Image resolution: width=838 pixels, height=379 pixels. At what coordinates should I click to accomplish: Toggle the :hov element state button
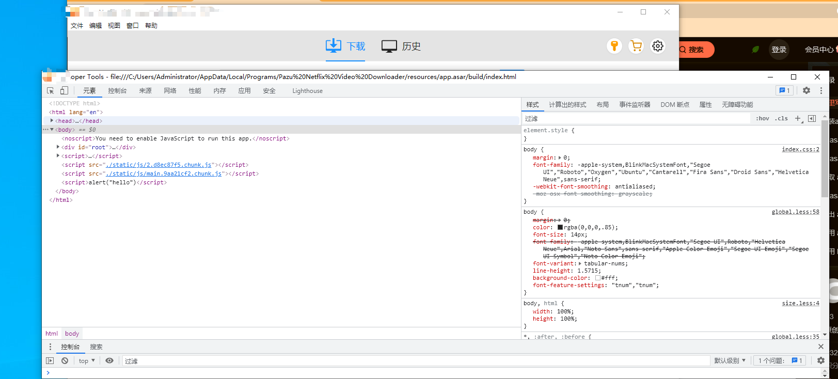[763, 118]
